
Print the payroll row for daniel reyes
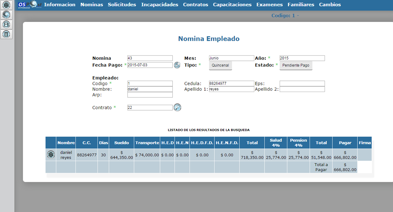(x=51, y=155)
